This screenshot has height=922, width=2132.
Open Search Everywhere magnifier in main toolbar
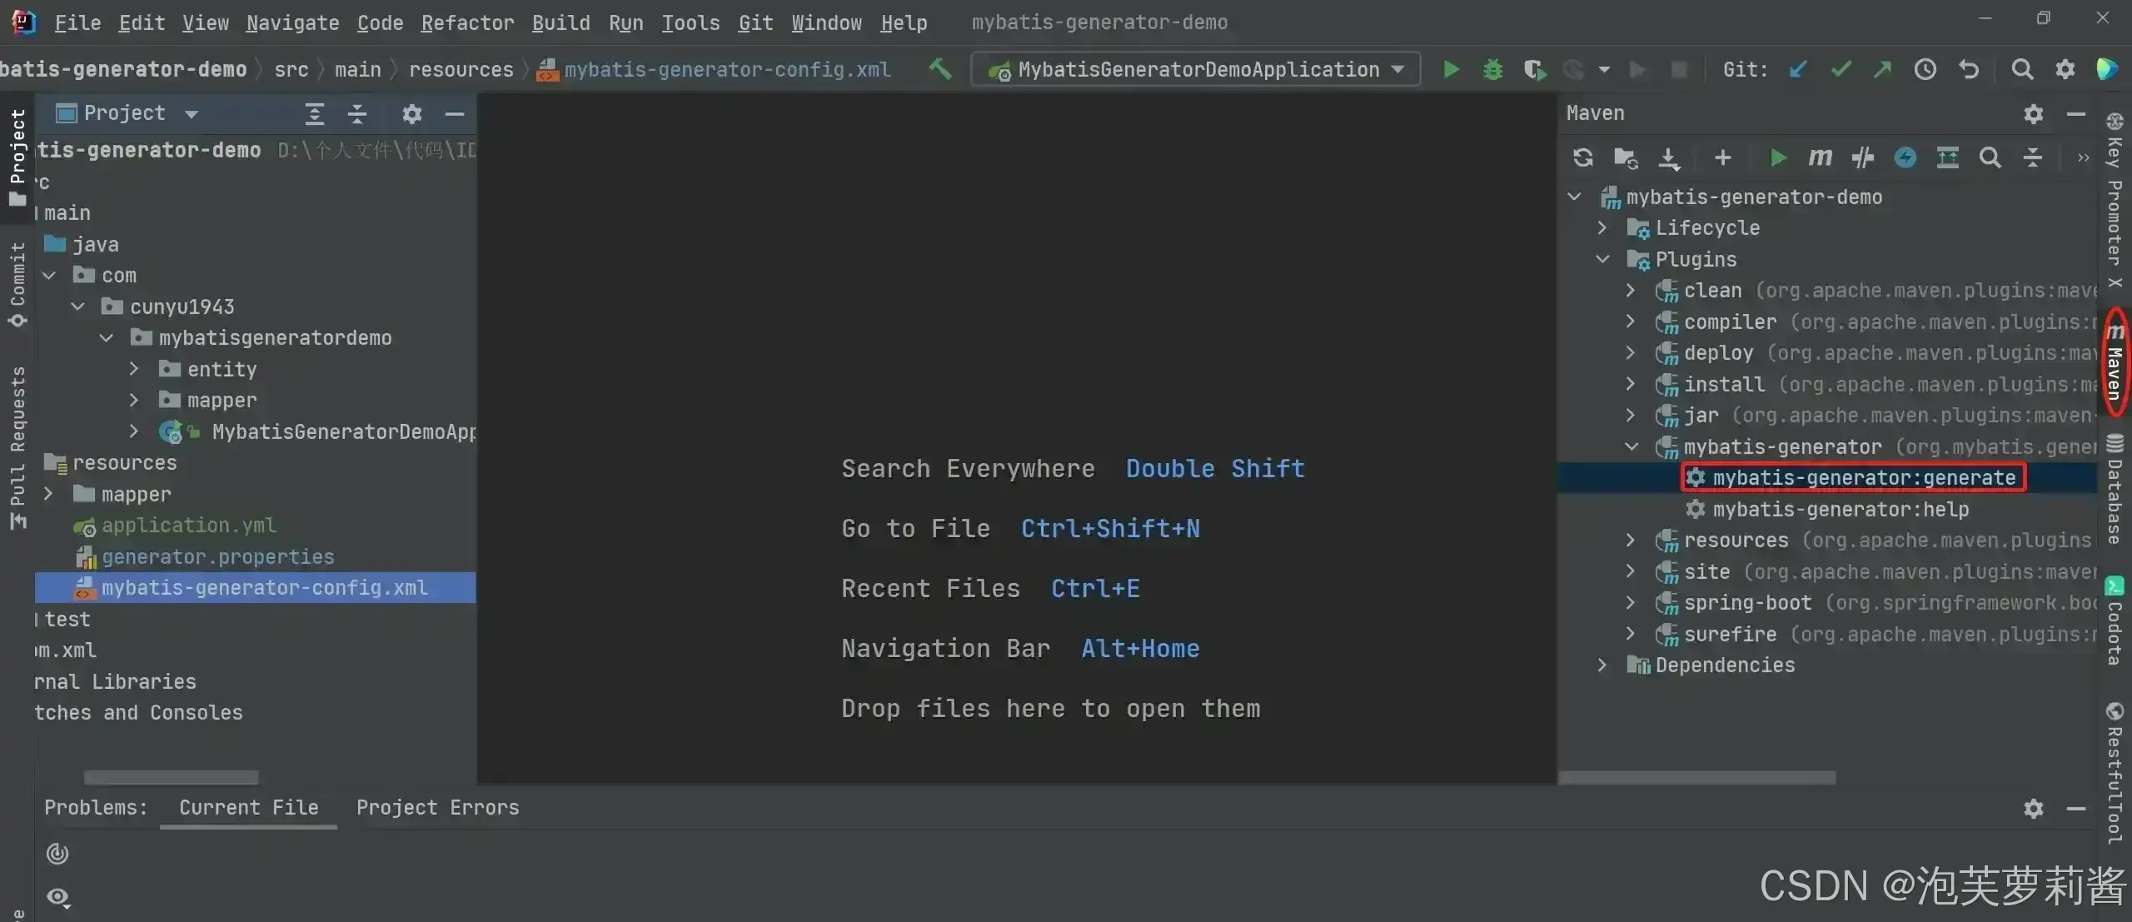pyautogui.click(x=2022, y=69)
